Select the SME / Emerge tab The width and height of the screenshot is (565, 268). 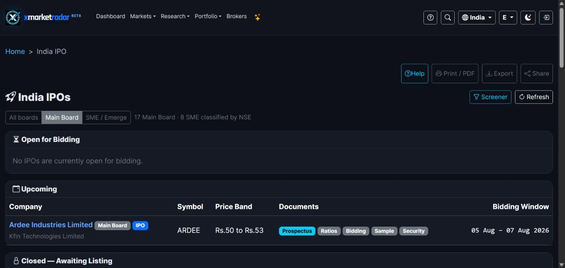pos(106,118)
